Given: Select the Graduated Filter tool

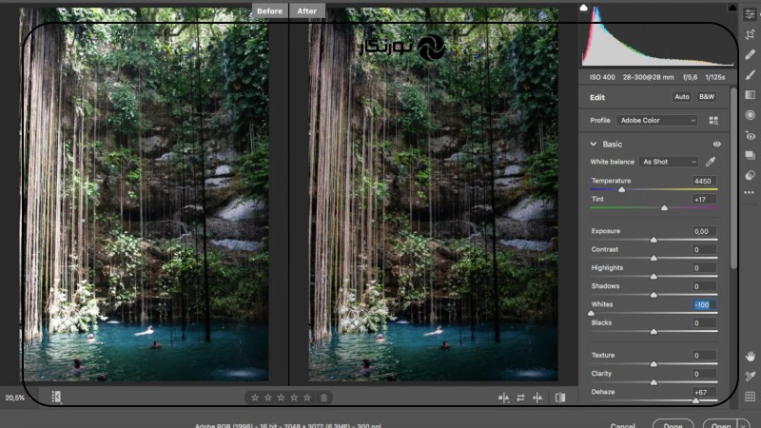Looking at the screenshot, I should pos(750,94).
